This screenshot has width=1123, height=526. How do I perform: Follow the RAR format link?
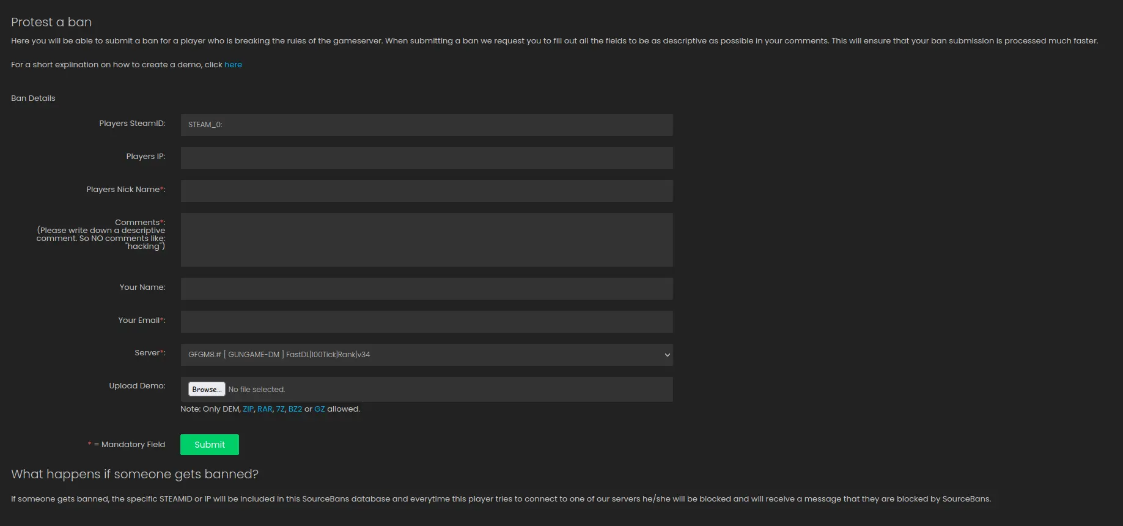265,409
